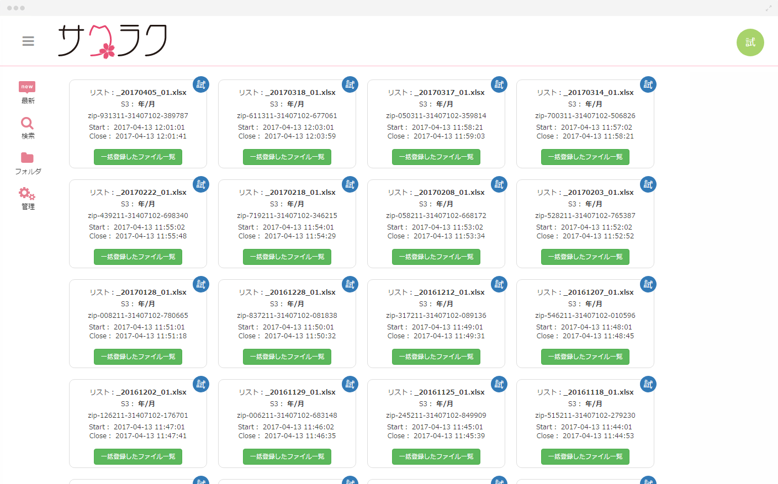
Task: Click zip-126211-31407102-176701 text
Action: [138, 416]
